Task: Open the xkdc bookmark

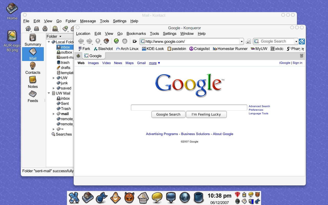Action: click(x=277, y=49)
